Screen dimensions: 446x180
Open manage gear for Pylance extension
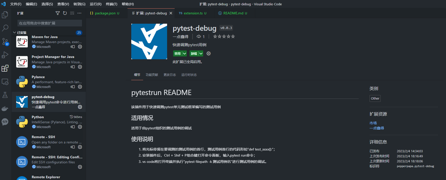click(x=80, y=87)
